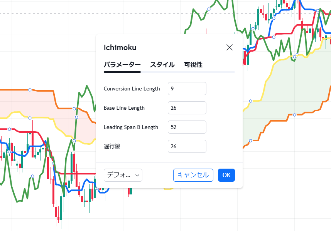The height and width of the screenshot is (231, 331).
Task: Switch to the スタイル tab
Action: (162, 65)
